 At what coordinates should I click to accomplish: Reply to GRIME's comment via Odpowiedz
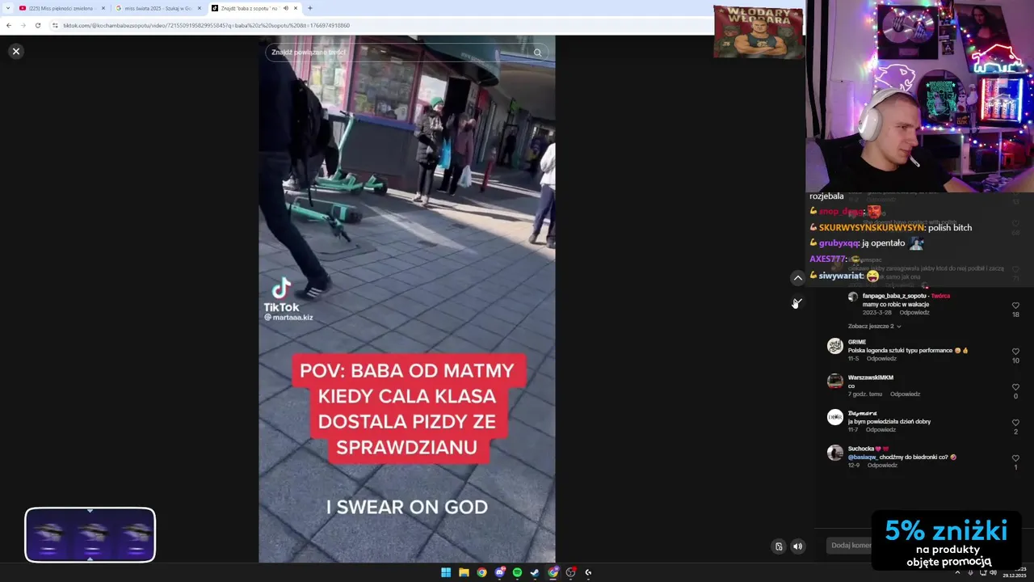point(881,358)
